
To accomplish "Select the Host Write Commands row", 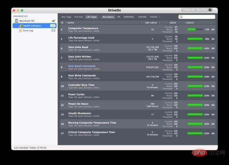I will [x=137, y=77].
